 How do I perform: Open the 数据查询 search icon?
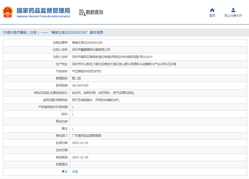click(x=82, y=13)
